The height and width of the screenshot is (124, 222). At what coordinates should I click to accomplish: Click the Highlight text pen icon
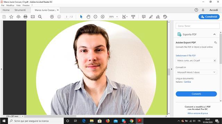tap(151, 17)
